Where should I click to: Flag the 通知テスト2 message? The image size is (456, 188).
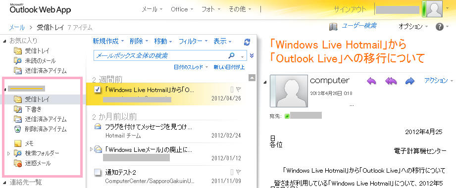[239, 172]
